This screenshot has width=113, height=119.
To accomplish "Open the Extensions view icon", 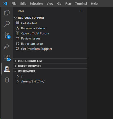I will click(x=7, y=58).
